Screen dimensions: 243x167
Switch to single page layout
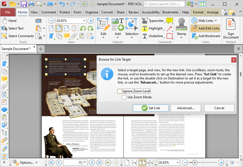pos(127,163)
